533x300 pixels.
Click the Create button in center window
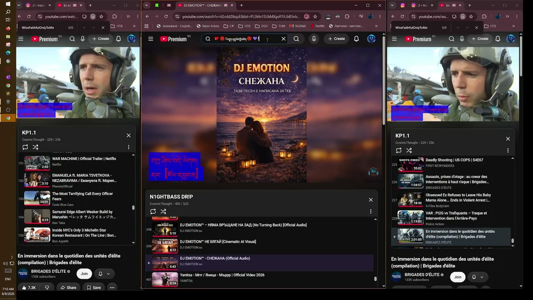336,39
